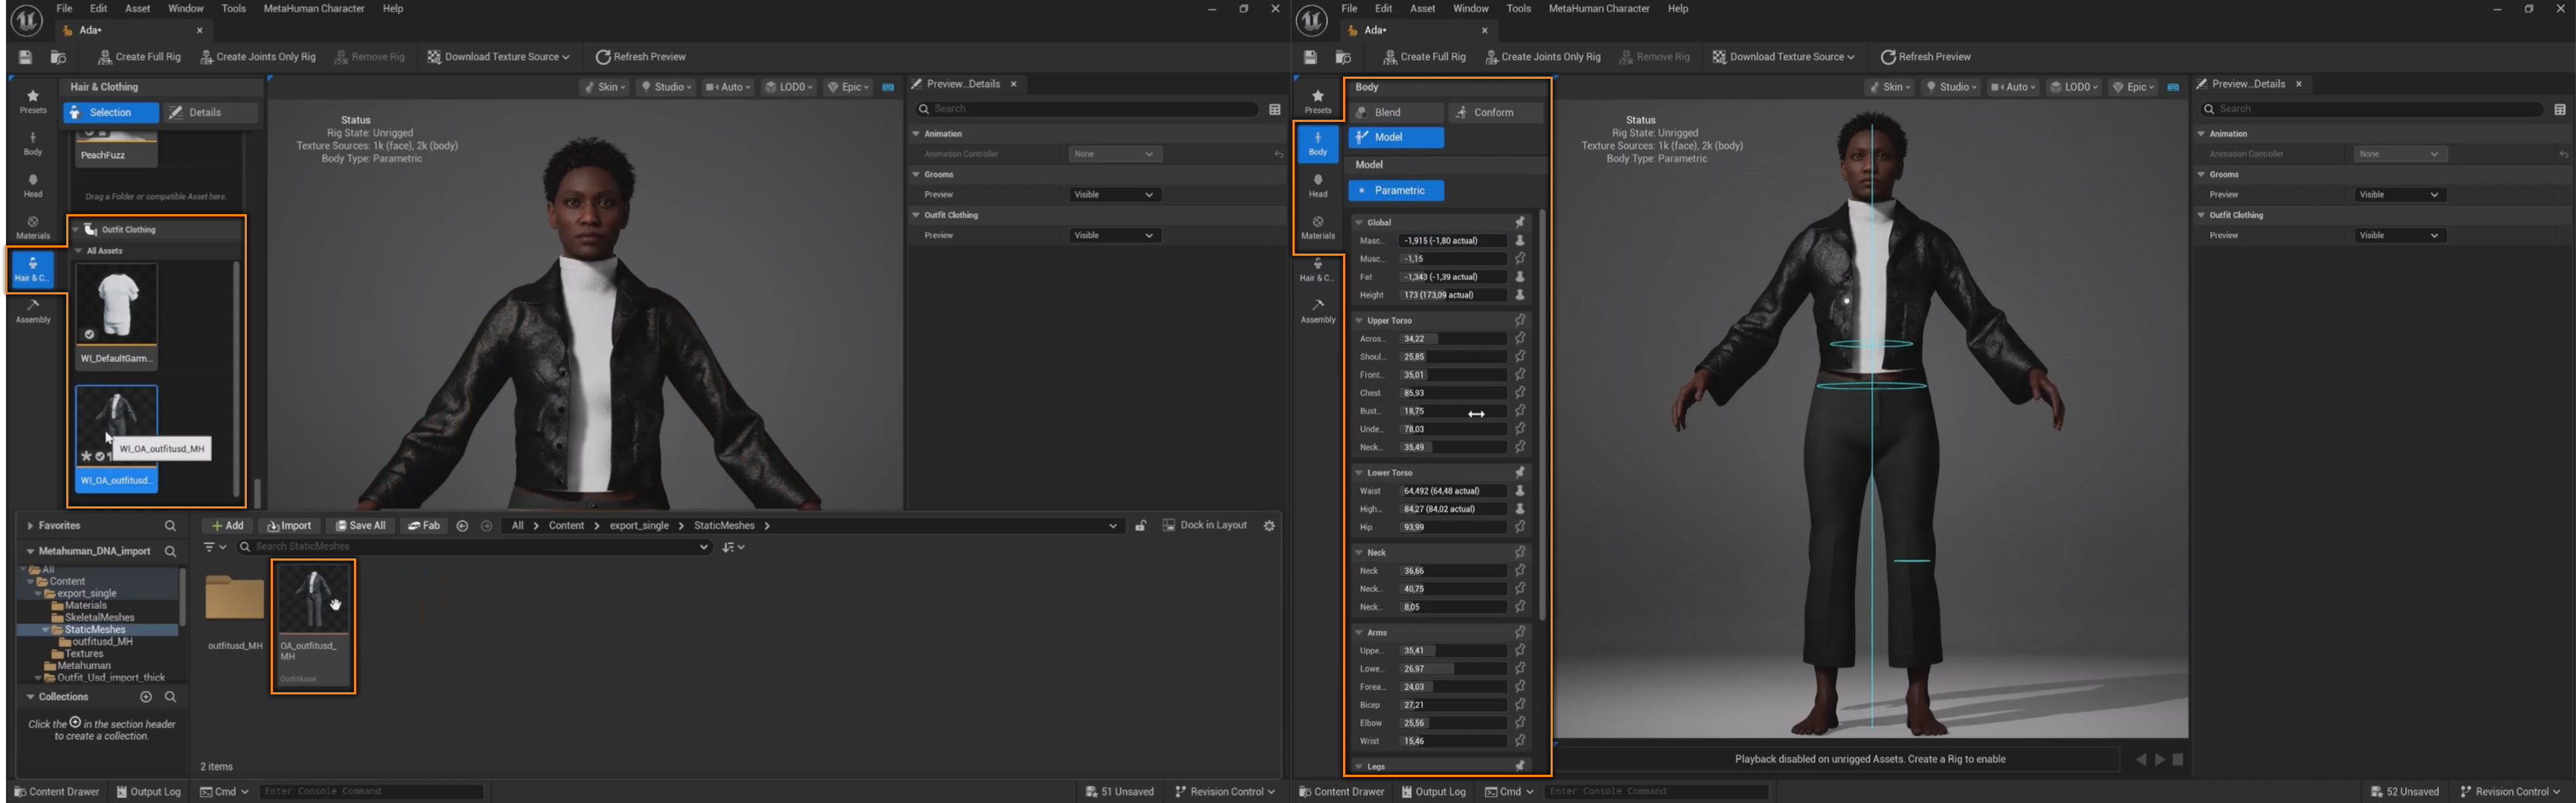Click Search StaticMeshes input field

[473, 547]
